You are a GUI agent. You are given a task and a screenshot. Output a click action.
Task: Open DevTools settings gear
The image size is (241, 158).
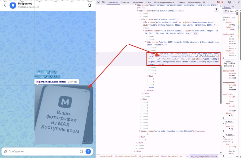(229, 2)
